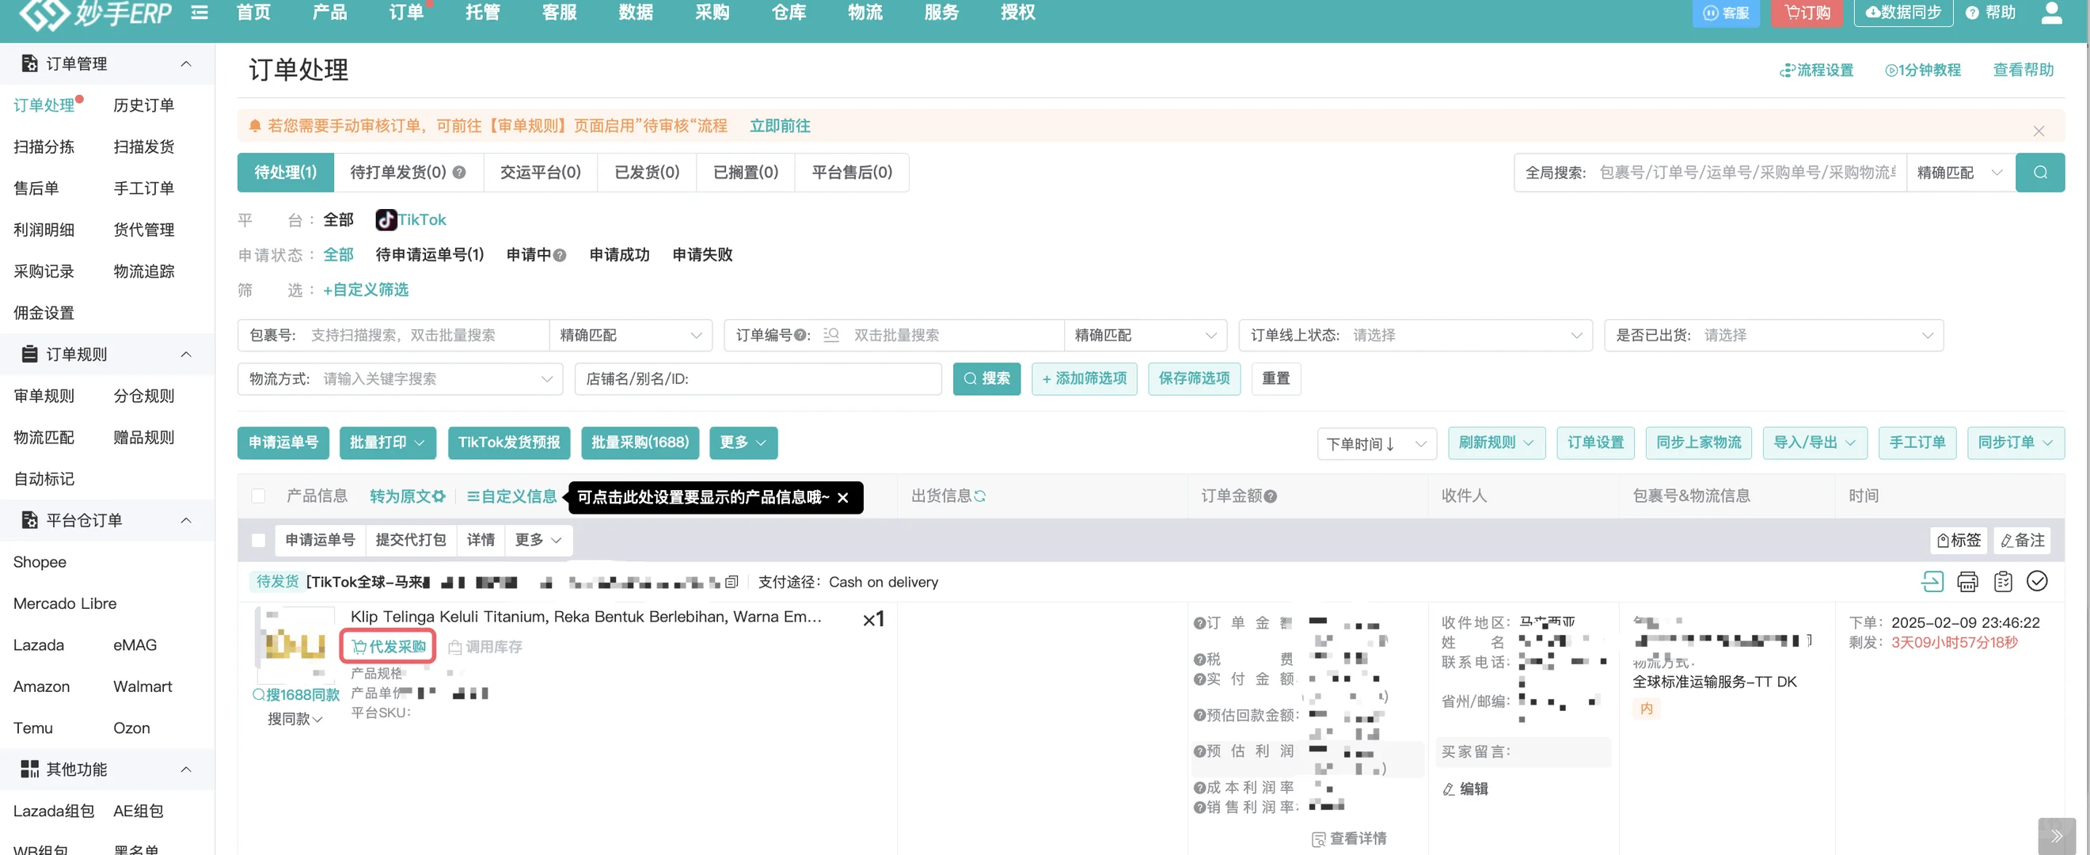Image resolution: width=2090 pixels, height=855 pixels.
Task: Tick the checkbox beside 申请运单号
Action: [x=258, y=539]
